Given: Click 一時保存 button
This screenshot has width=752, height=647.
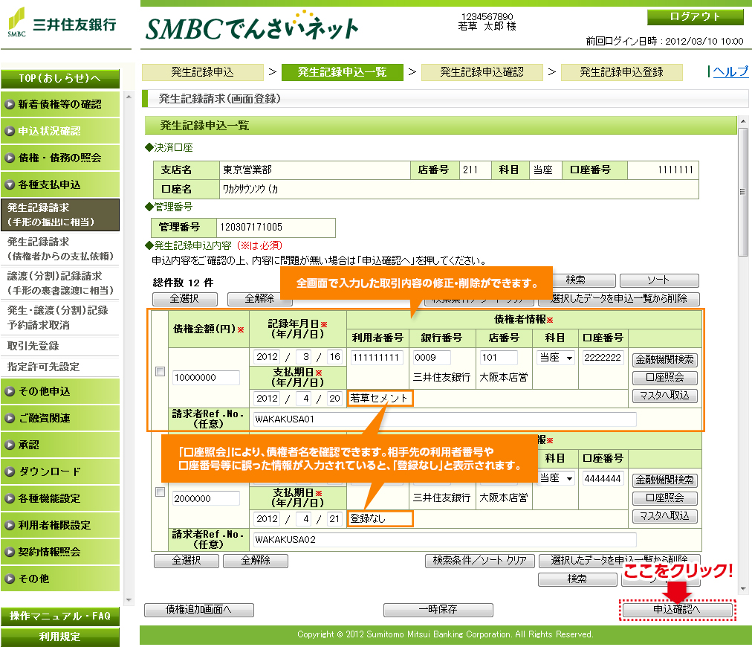Looking at the screenshot, I should point(438,610).
